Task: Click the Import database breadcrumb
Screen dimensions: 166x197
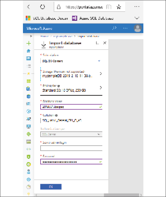Action: click(x=88, y=36)
